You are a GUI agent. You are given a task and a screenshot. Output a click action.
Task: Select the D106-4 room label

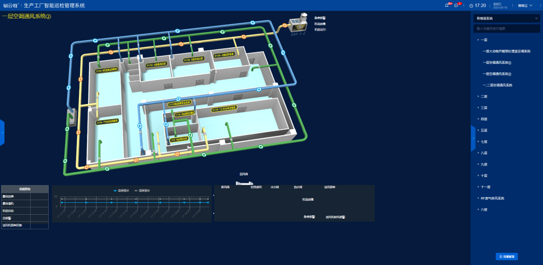tap(224, 55)
